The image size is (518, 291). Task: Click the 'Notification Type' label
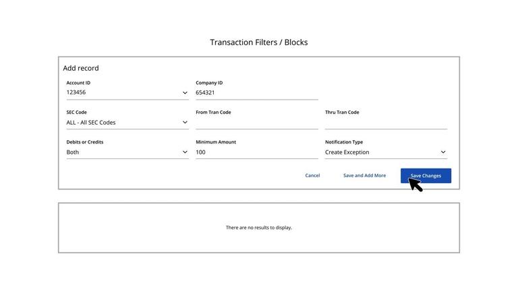click(x=344, y=142)
